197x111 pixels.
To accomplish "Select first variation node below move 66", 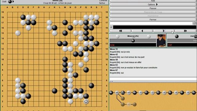I will click(x=123, y=98).
